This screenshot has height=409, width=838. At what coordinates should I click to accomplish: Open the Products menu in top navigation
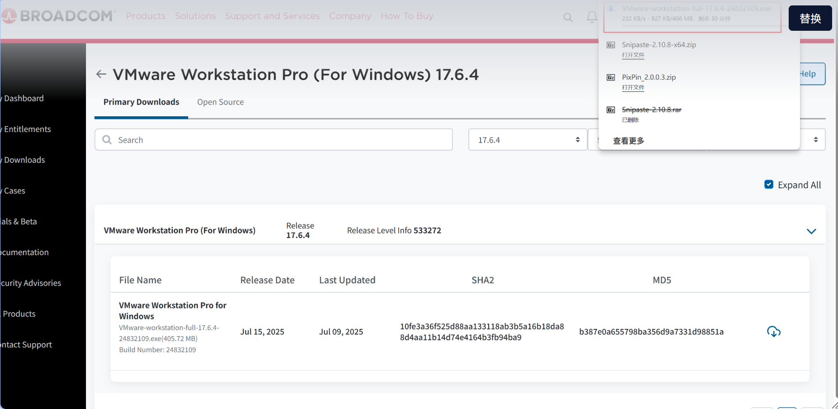click(x=146, y=16)
